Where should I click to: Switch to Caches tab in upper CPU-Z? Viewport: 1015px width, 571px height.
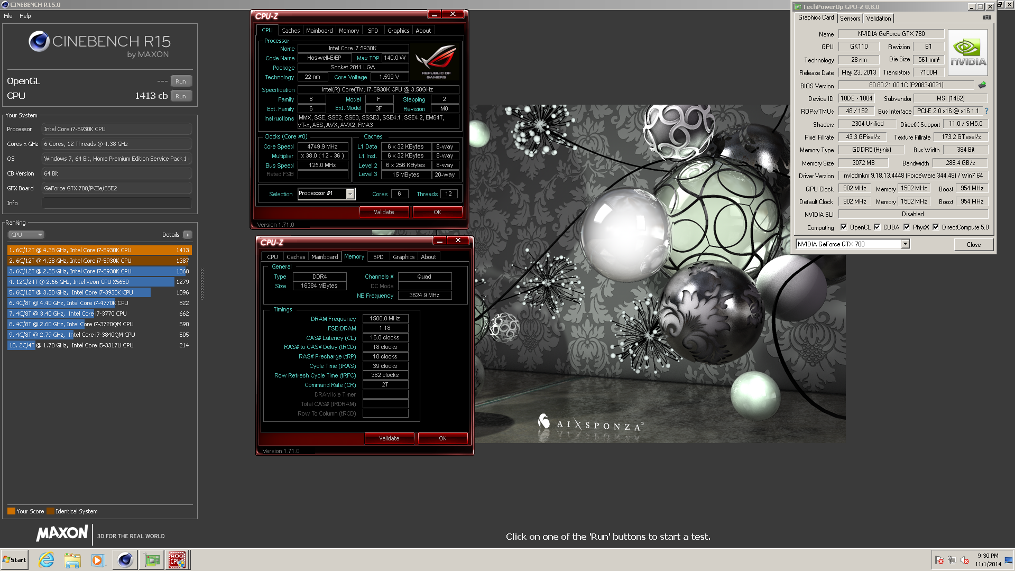click(x=291, y=31)
